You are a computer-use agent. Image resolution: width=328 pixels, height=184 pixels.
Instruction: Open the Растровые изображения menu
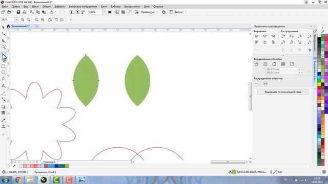tap(83, 7)
